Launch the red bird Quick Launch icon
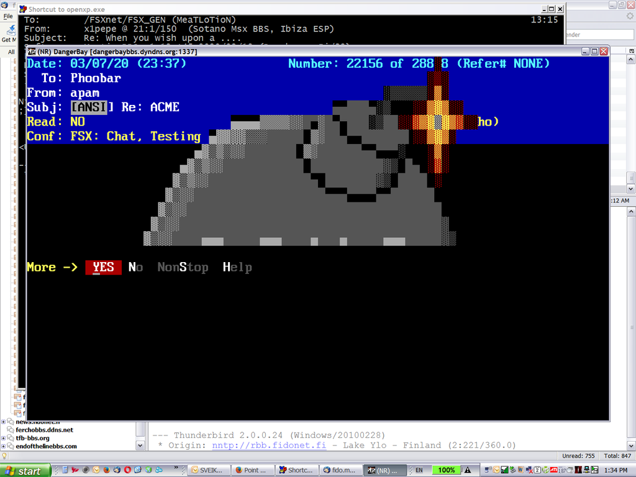 [x=75, y=470]
